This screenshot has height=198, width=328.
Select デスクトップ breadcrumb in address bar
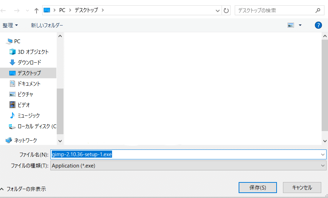click(x=86, y=10)
